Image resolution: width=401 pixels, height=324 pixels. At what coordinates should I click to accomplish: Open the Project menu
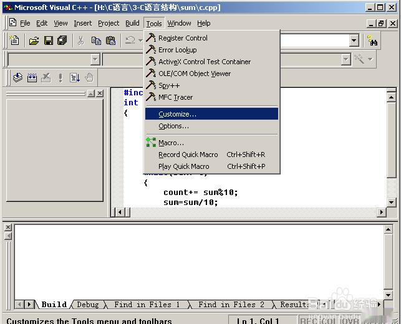tap(109, 23)
